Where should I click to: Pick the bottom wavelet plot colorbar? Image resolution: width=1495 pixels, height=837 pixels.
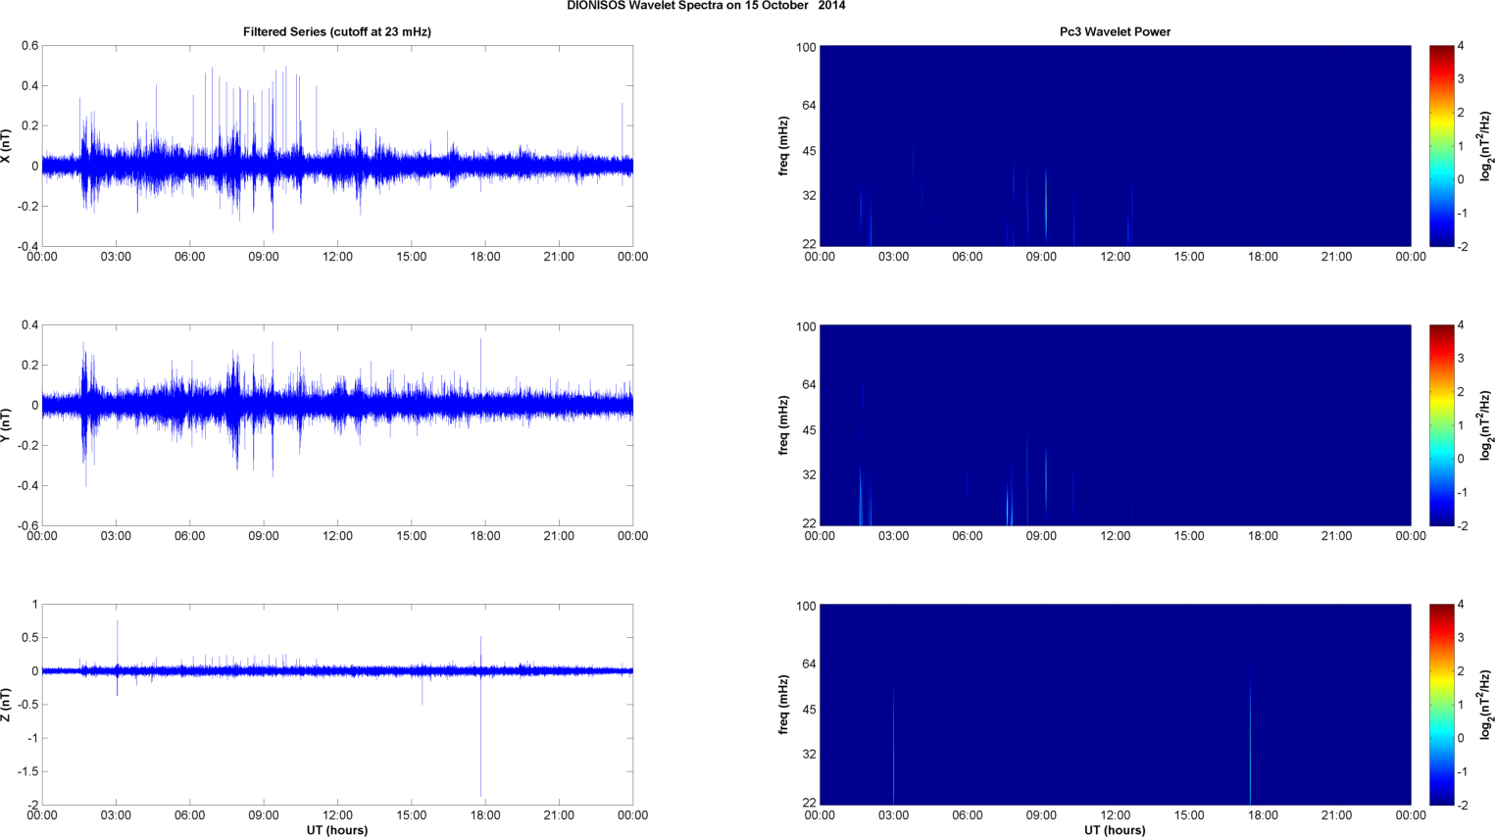pos(1441,705)
